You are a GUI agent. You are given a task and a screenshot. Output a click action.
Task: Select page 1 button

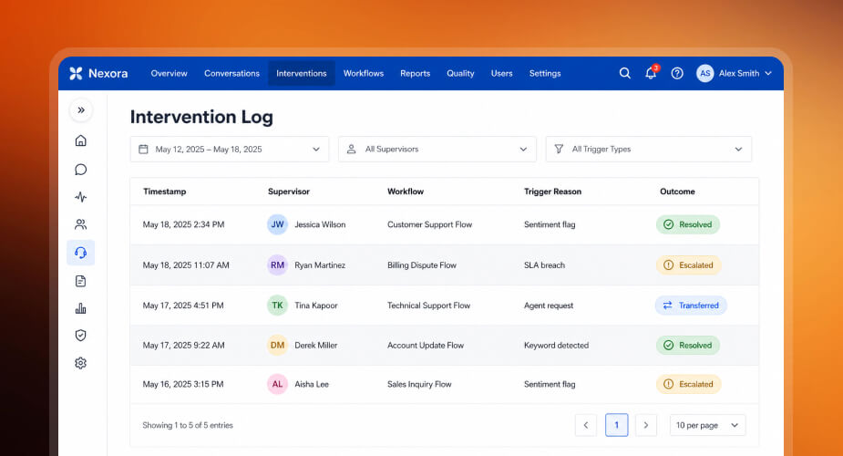tap(617, 425)
